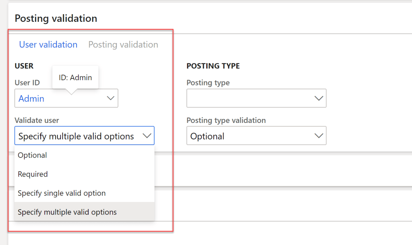Collapse the Validate user dropdown chevron
Screen dimensions: 412x245
[x=147, y=136]
